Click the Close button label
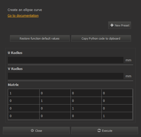 tap(39, 131)
